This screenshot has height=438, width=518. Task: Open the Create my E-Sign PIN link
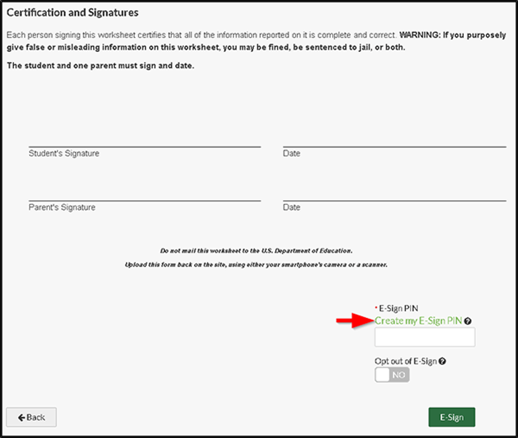point(418,321)
